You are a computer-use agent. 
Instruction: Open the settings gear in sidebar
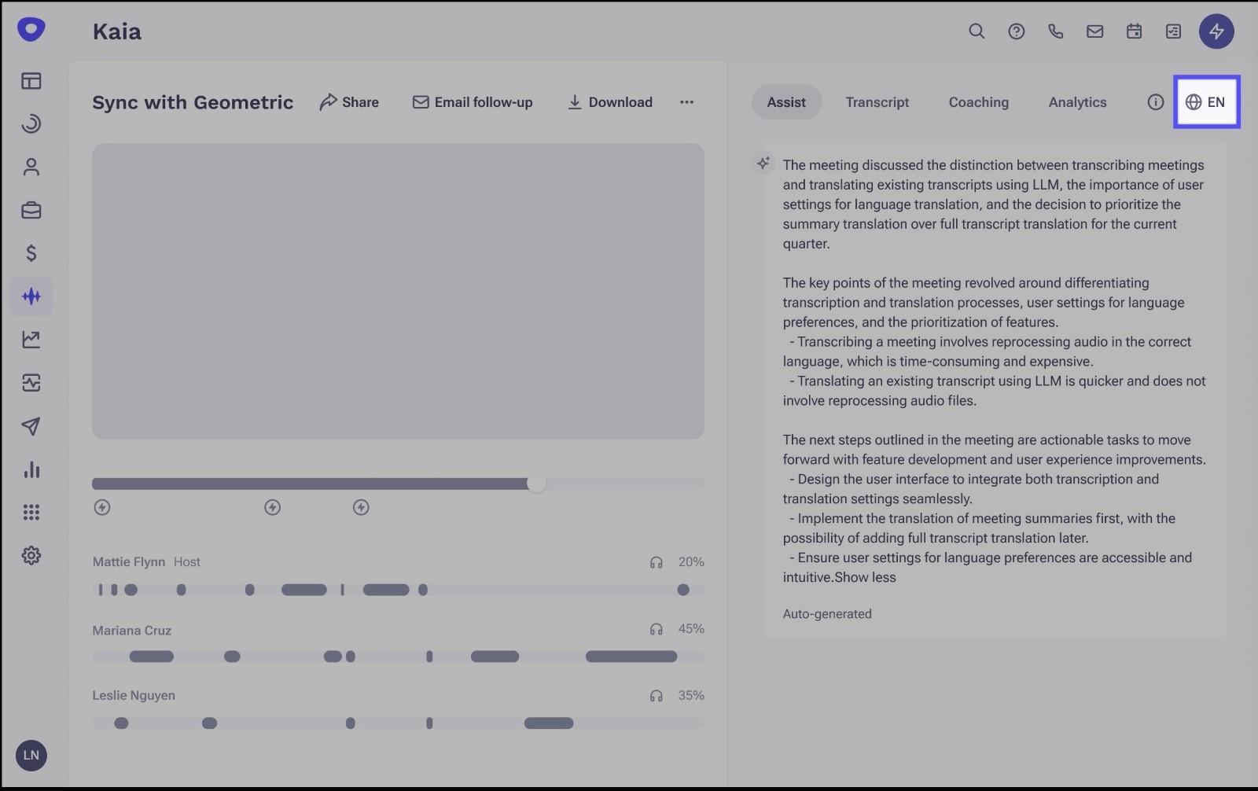[x=31, y=556]
